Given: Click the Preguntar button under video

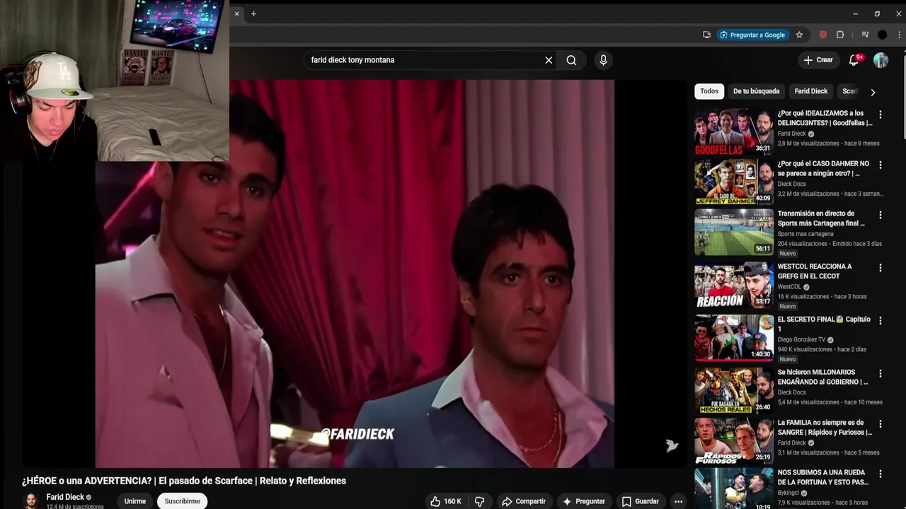Looking at the screenshot, I should tap(584, 501).
